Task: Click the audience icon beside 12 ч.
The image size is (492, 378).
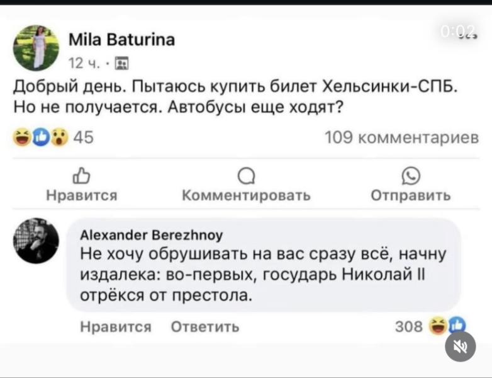Action: tap(122, 63)
